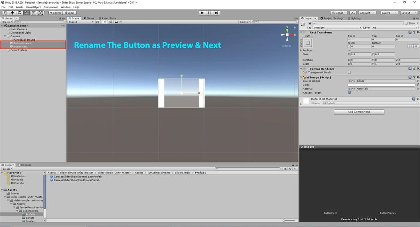Switch to the Console tab
The height and width of the screenshot is (227, 420).
[24, 165]
